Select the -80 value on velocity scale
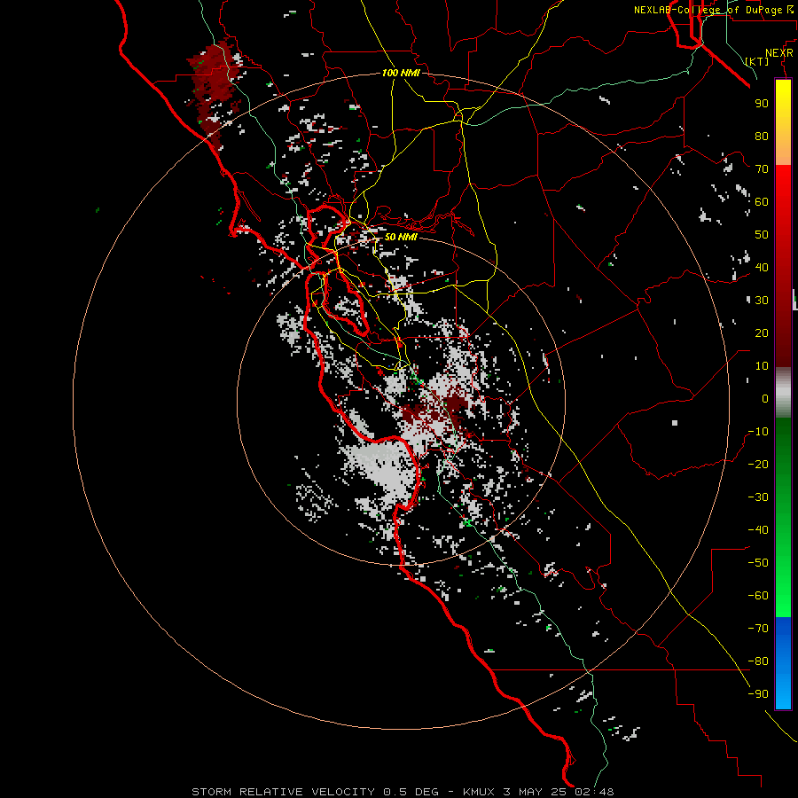 click(758, 661)
